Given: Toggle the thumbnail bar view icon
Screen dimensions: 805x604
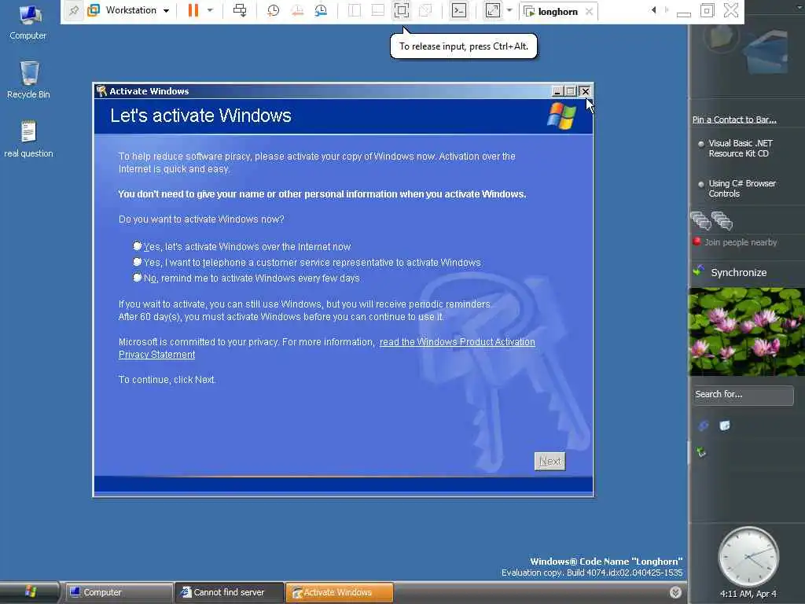Looking at the screenshot, I should coord(378,10).
